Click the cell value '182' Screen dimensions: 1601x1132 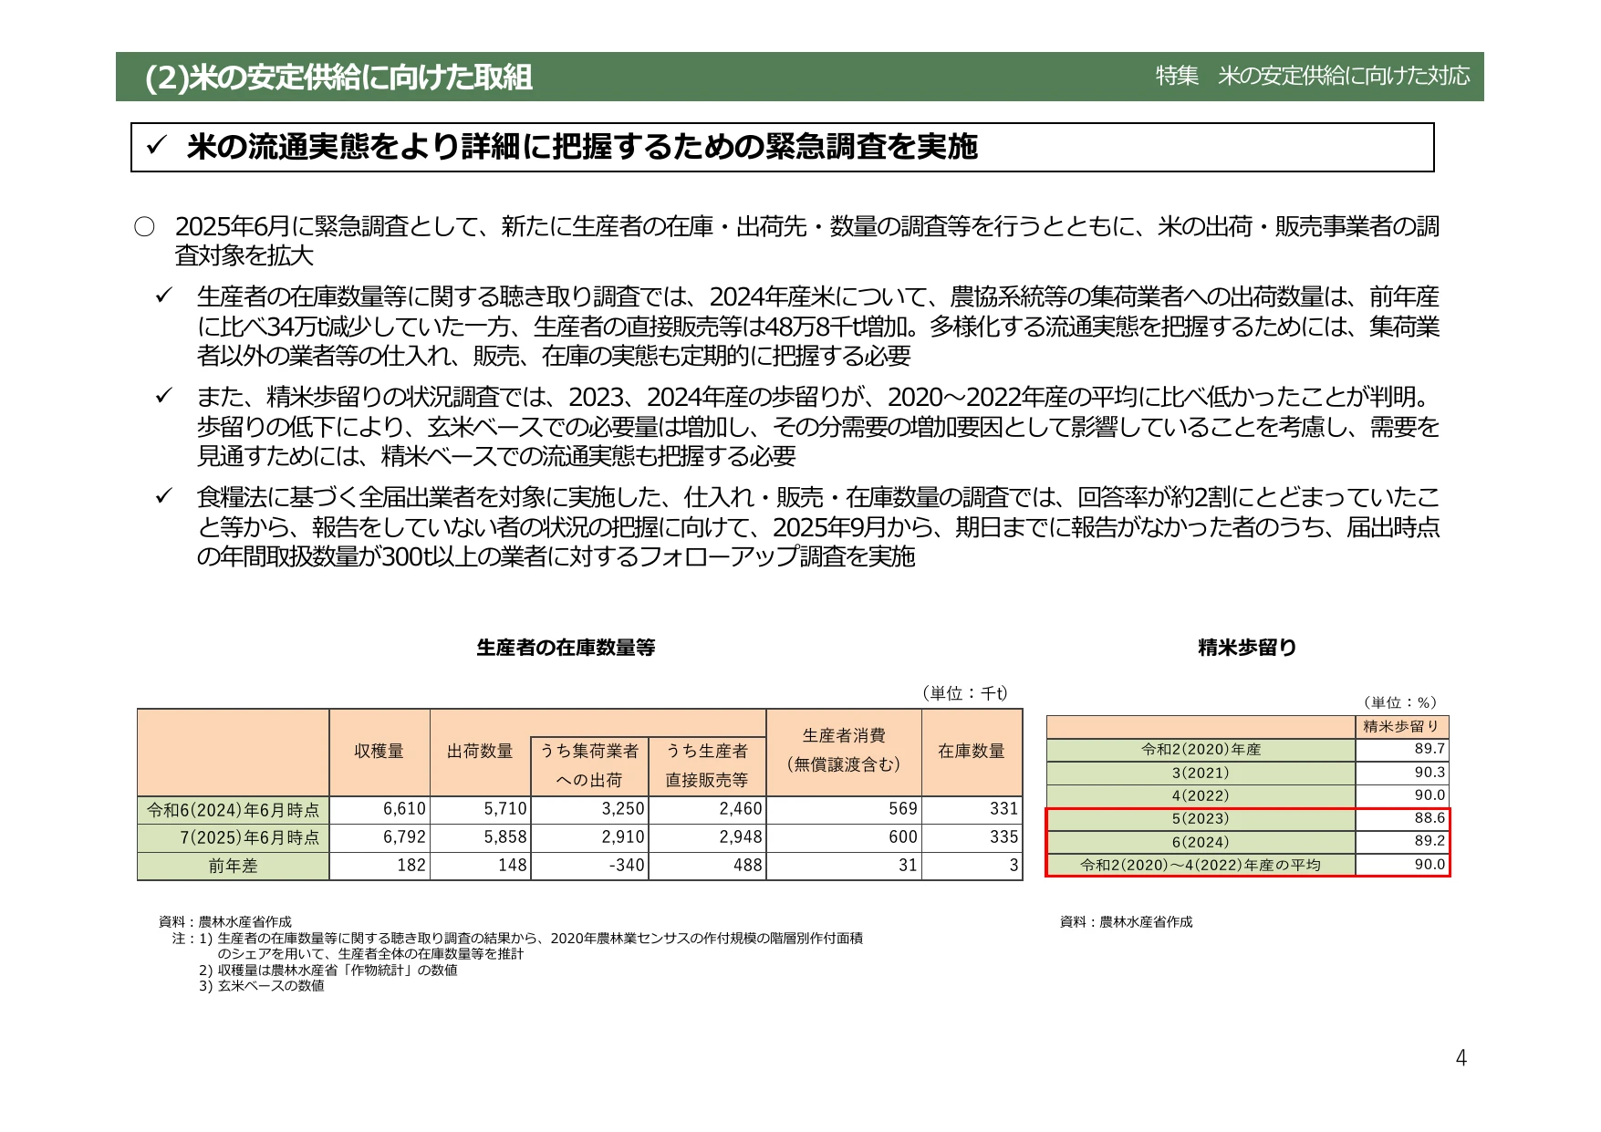pyautogui.click(x=411, y=866)
